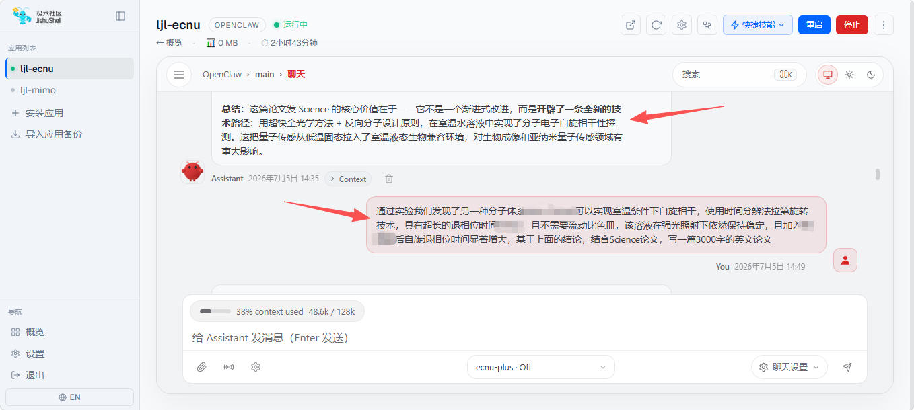914x410 pixels.
Task: Click the 重启 button
Action: [814, 25]
